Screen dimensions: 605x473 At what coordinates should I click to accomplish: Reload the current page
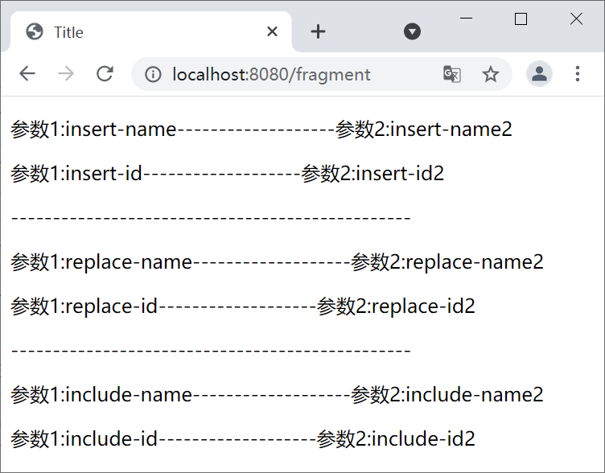tap(105, 74)
